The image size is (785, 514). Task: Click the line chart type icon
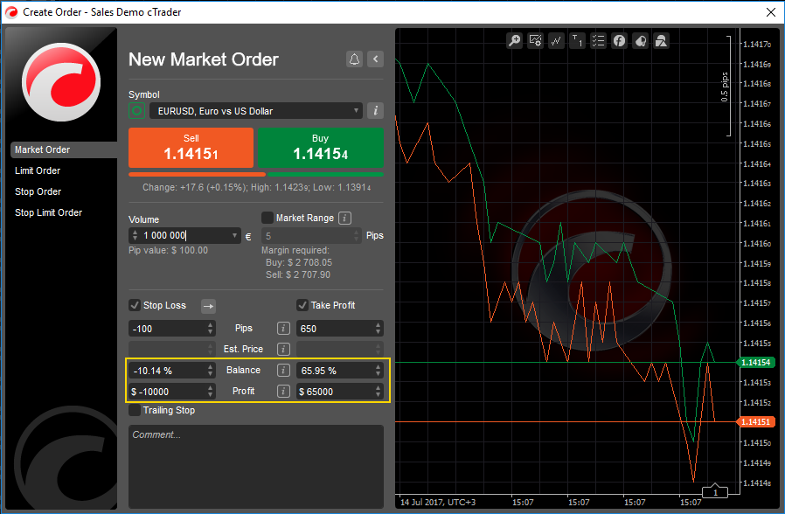[556, 40]
